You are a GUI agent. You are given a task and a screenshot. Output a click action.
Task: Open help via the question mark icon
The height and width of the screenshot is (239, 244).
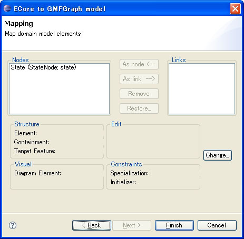coord(13,225)
